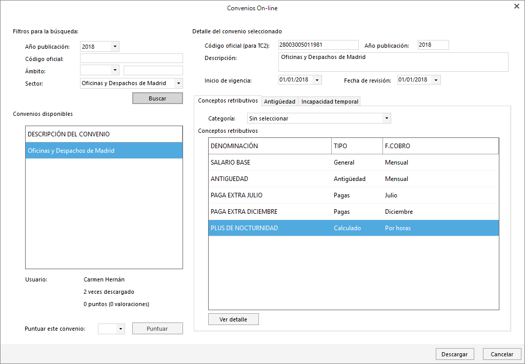Click the Ver detalle button

tap(233, 319)
